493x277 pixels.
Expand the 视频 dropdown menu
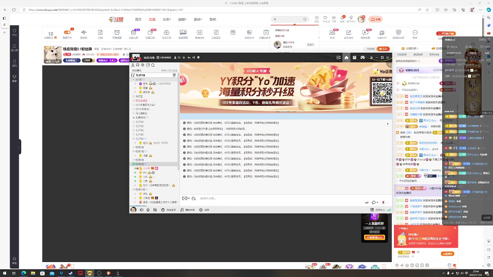[182, 19]
